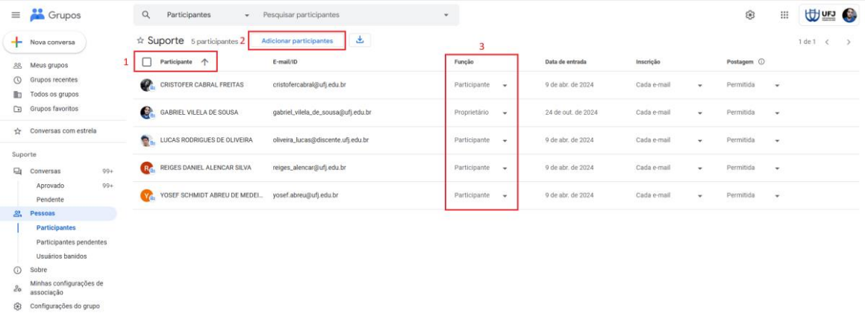Expand advanced search options arrow

446,15
